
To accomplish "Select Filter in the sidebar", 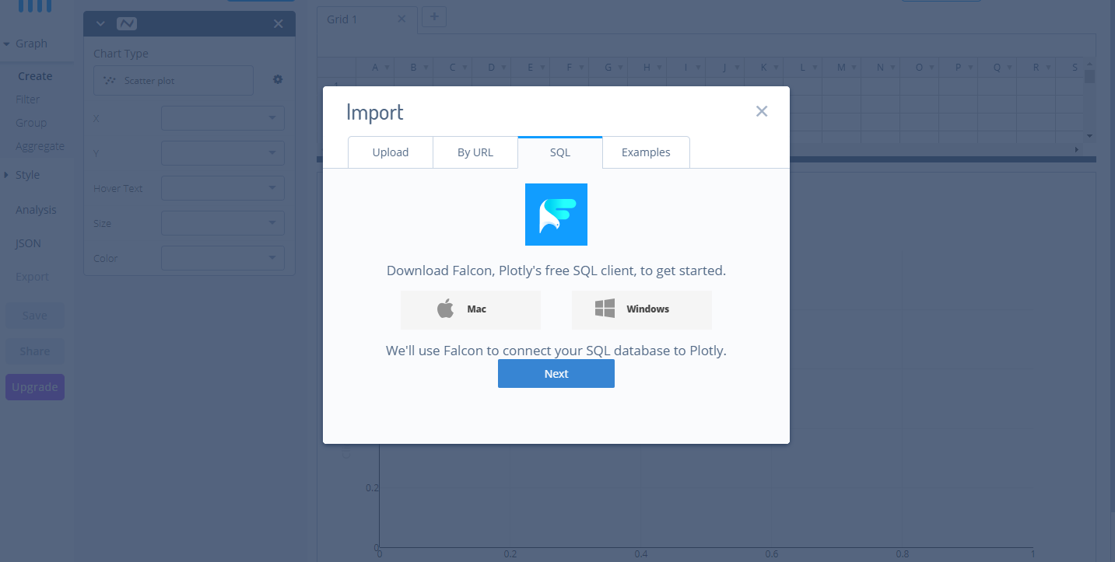I will pos(27,99).
